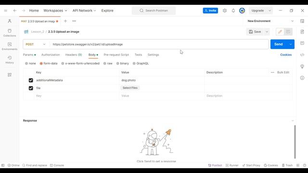
Task: Expand the Save options arrow
Action: pos(267,32)
